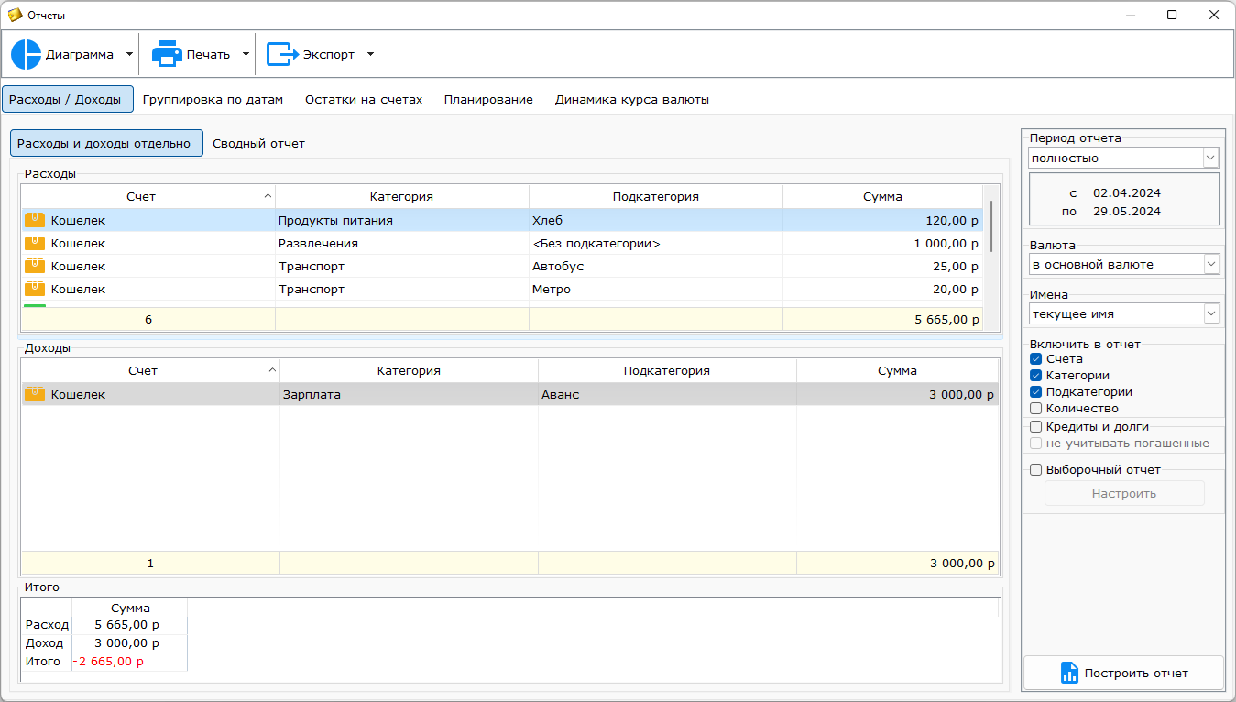Viewport: 1236px width, 702px height.
Task: Sort income by Счет column header
Action: pyautogui.click(x=150, y=370)
